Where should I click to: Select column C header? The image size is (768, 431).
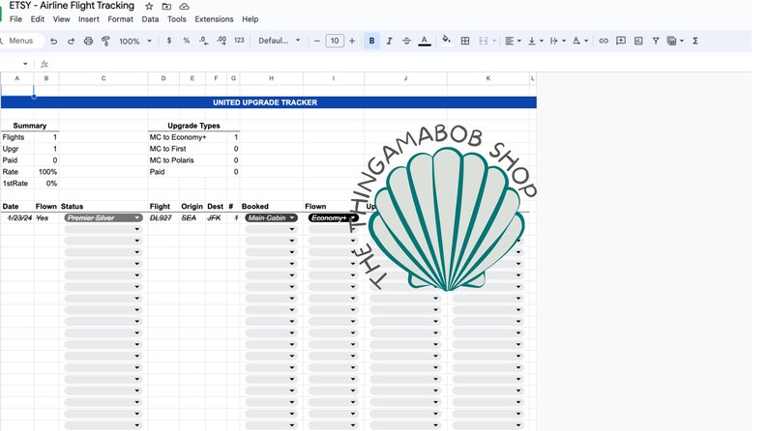pyautogui.click(x=103, y=78)
